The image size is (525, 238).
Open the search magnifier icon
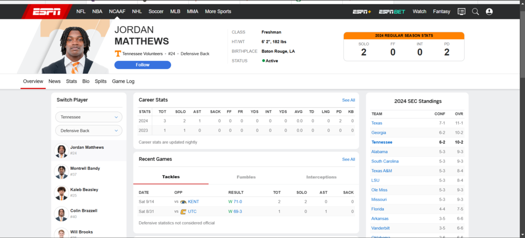pyautogui.click(x=476, y=12)
